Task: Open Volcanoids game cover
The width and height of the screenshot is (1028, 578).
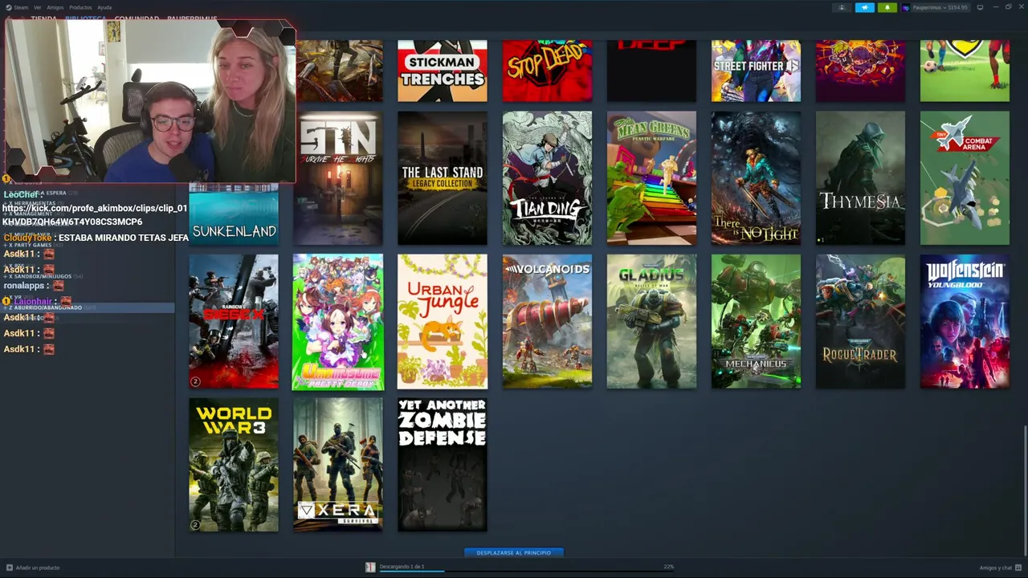Action: (547, 321)
